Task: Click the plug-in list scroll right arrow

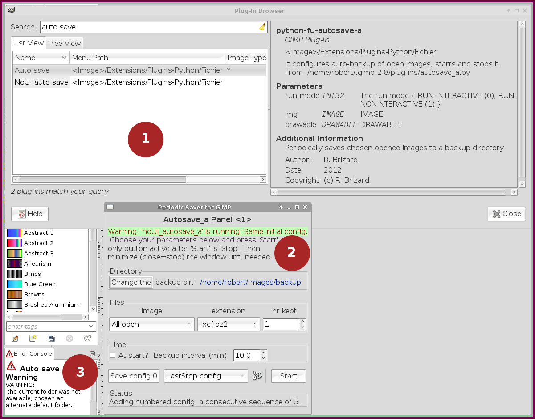Action: [x=263, y=179]
